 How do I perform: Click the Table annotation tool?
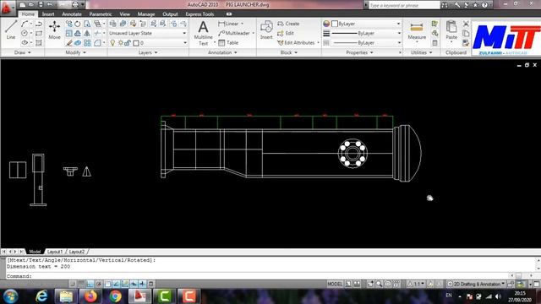click(x=228, y=43)
